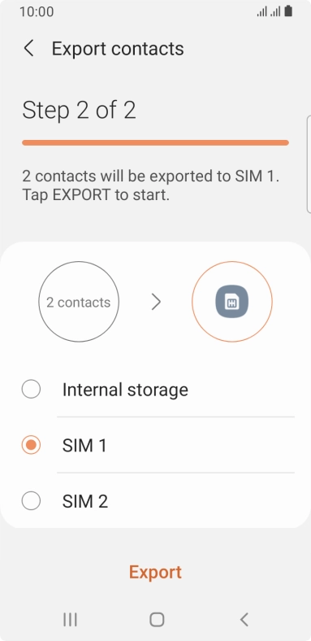Choose the SIM 2 label
The height and width of the screenshot is (641, 311).
85,501
